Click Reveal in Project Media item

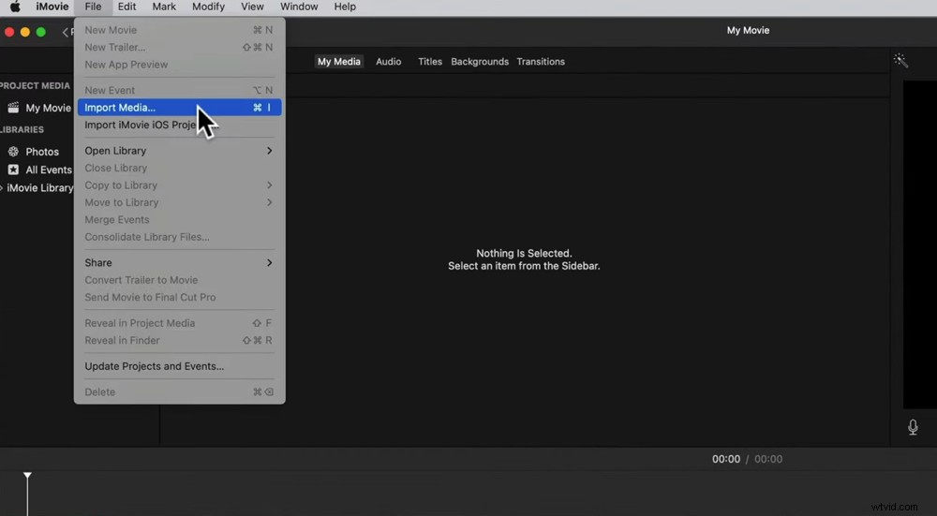click(179, 323)
